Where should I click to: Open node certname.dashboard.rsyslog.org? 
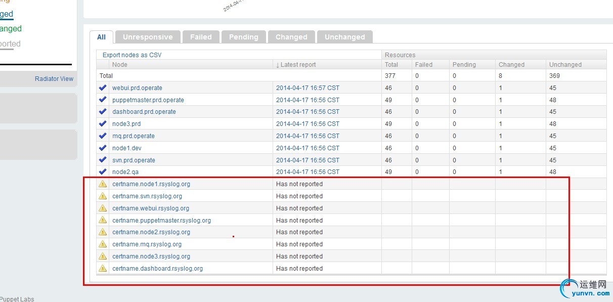(157, 269)
